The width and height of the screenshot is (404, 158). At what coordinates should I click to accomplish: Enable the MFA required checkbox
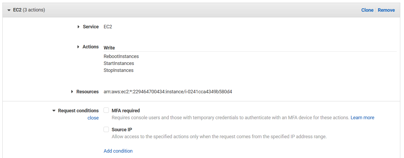click(106, 110)
